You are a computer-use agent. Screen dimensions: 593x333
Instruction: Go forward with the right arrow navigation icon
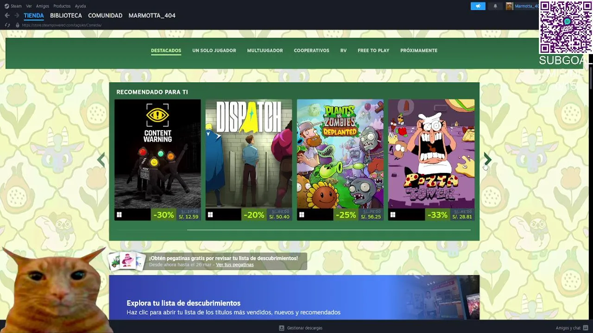point(17,15)
